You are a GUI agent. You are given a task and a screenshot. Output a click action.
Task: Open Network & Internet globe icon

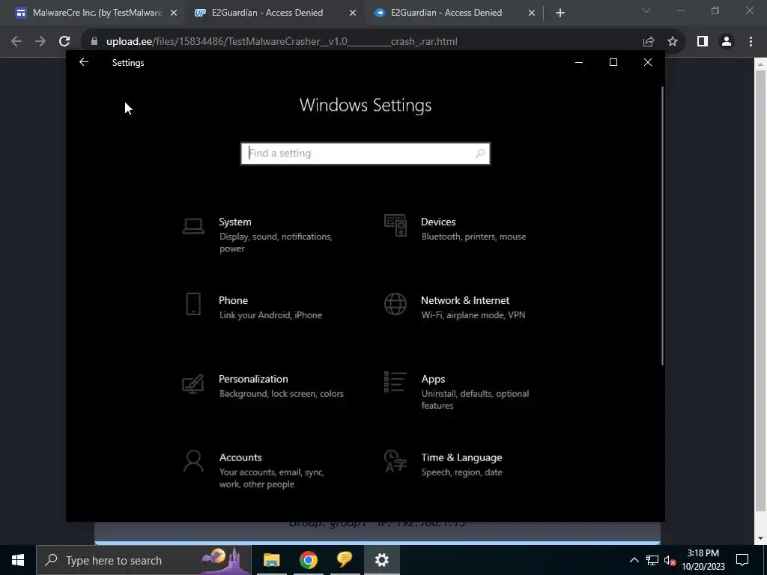395,304
